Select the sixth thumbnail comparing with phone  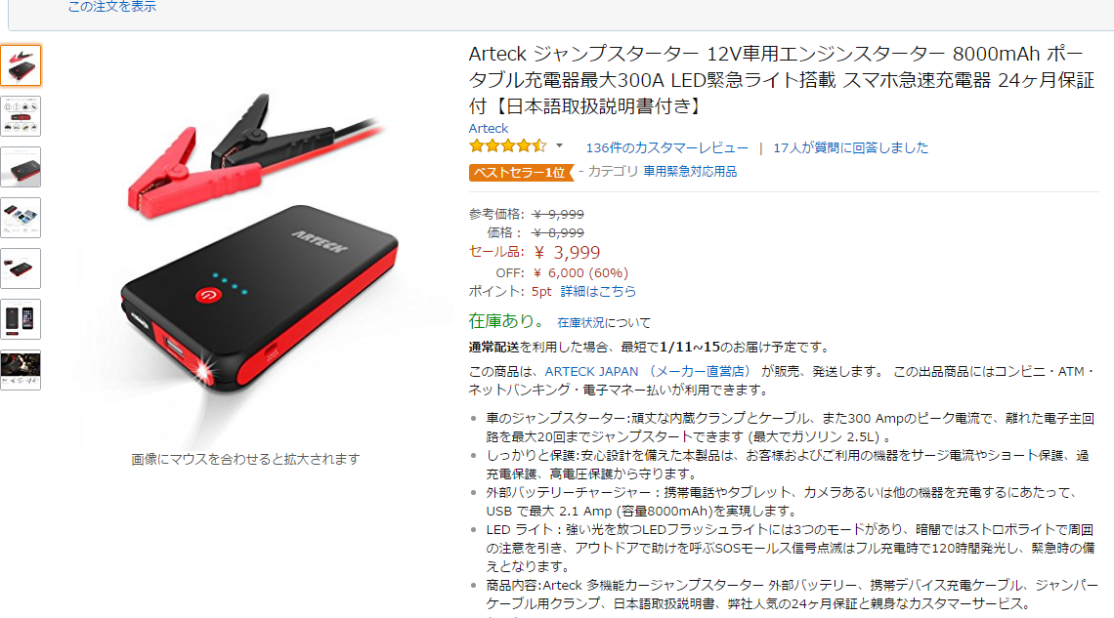click(21, 319)
